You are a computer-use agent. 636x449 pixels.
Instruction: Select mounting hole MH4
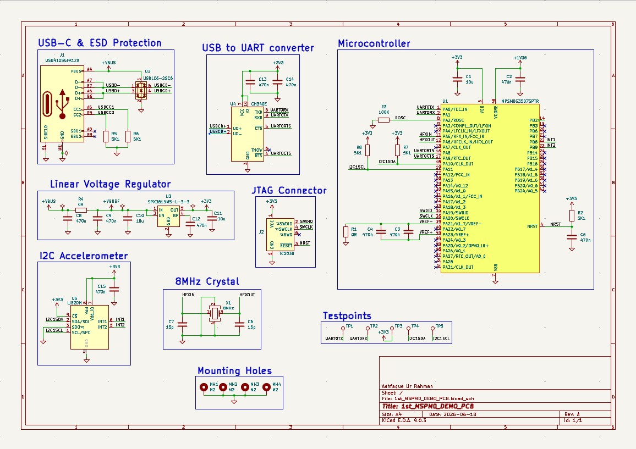[266, 387]
